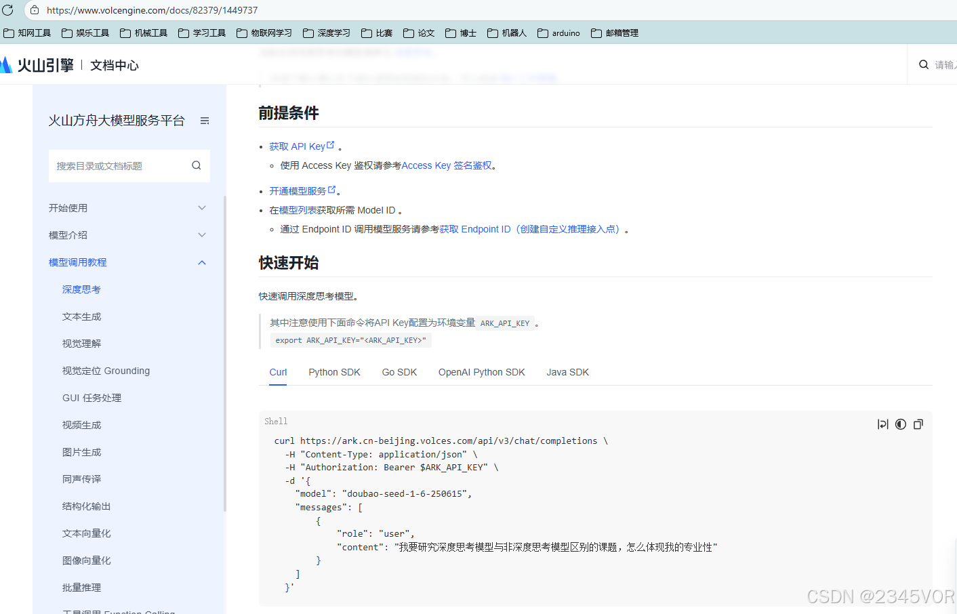The width and height of the screenshot is (957, 614).
Task: Copy the Shell code block
Action: pos(918,424)
